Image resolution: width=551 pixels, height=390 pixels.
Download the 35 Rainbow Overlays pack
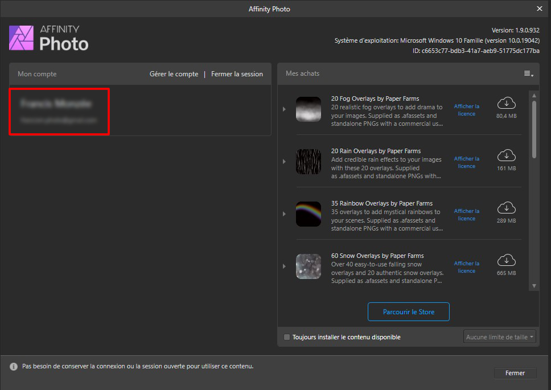[507, 208]
